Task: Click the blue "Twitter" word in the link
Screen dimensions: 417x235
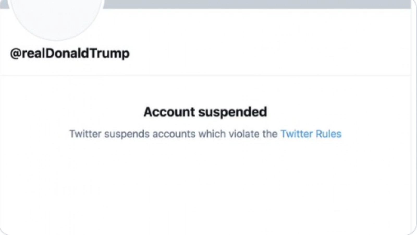Action: (x=297, y=134)
